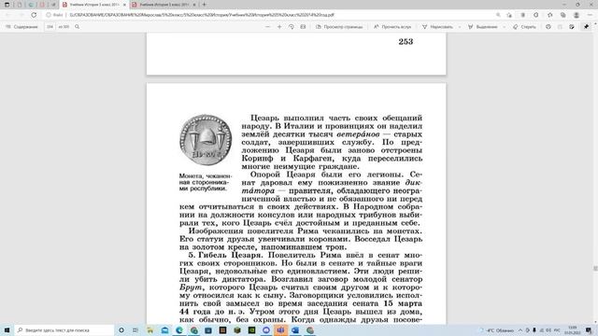
Task: Zoom in with the plus icon
Action: pyautogui.click(x=279, y=27)
